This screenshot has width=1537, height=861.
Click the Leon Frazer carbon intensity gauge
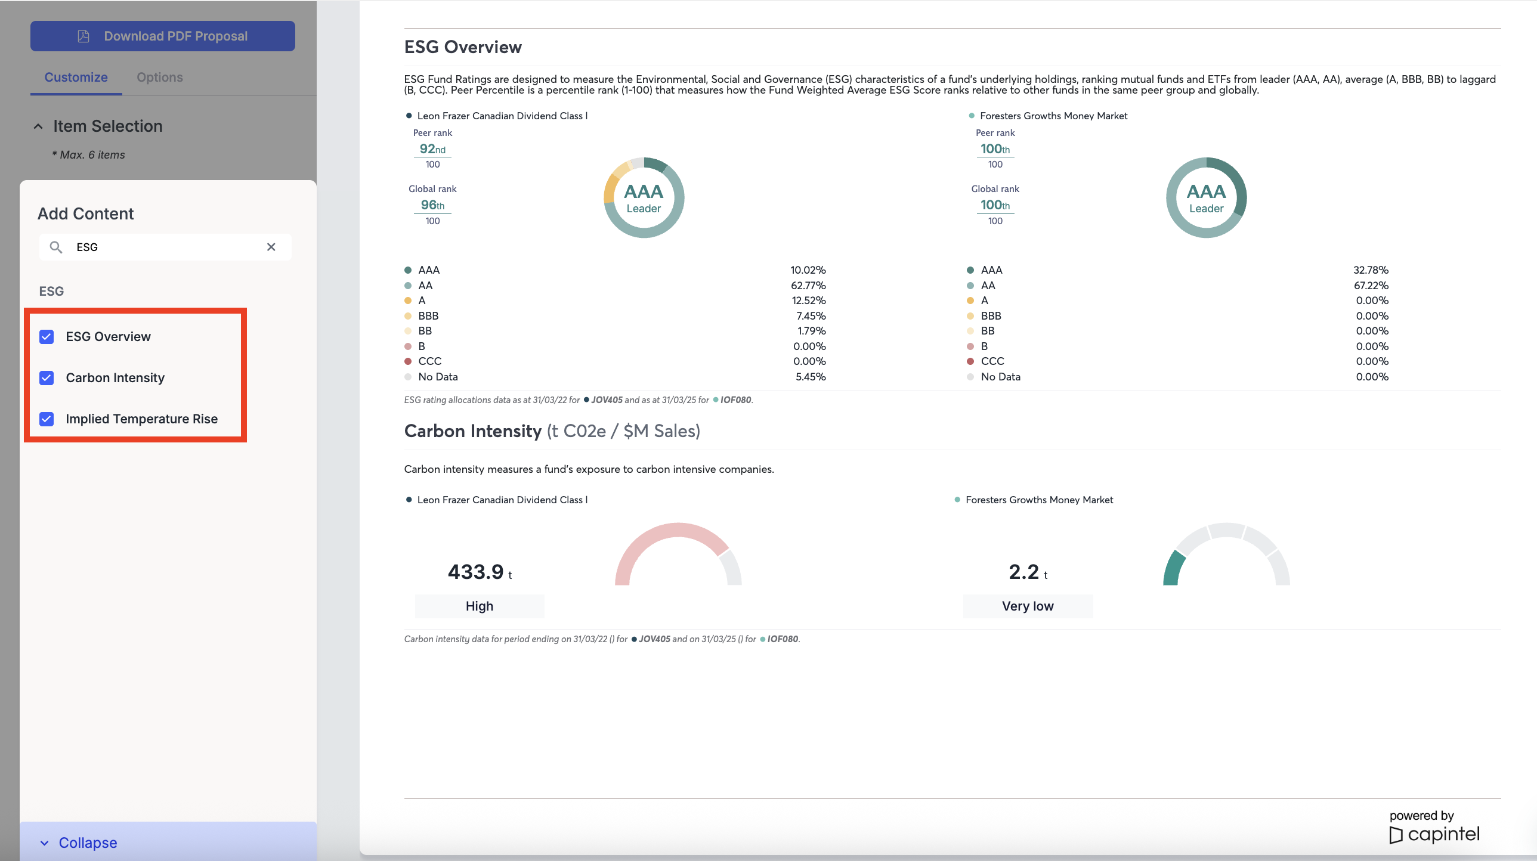click(678, 555)
